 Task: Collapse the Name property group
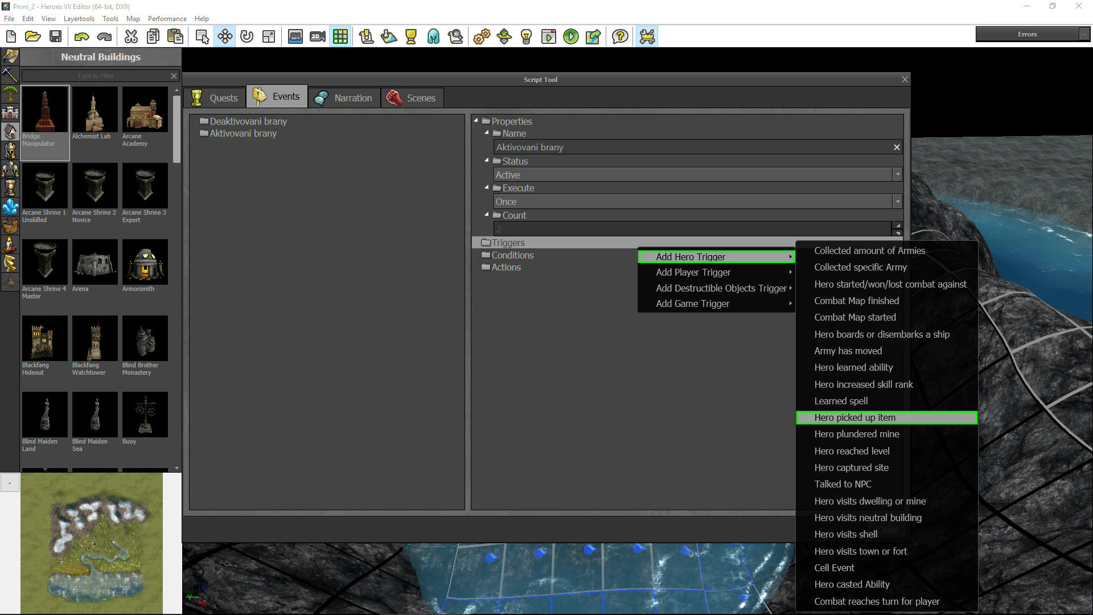point(487,133)
